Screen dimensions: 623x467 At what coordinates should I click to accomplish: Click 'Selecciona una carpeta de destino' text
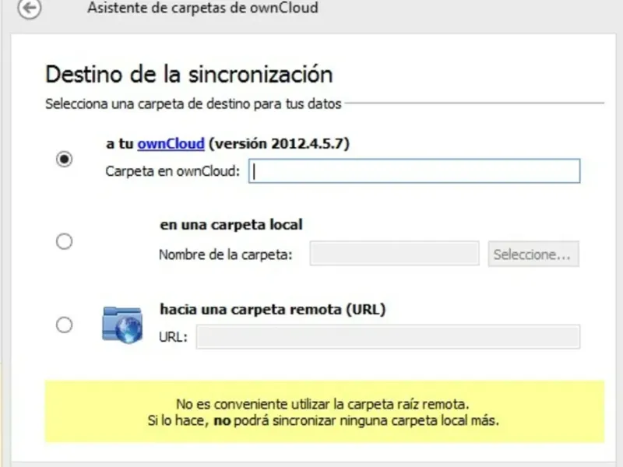point(193,104)
